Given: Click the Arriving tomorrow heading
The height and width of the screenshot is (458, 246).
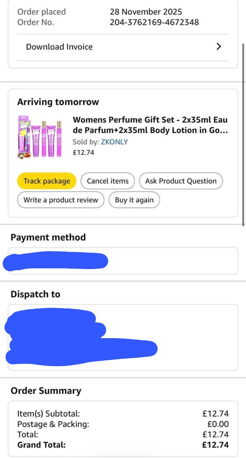Looking at the screenshot, I should (x=58, y=102).
